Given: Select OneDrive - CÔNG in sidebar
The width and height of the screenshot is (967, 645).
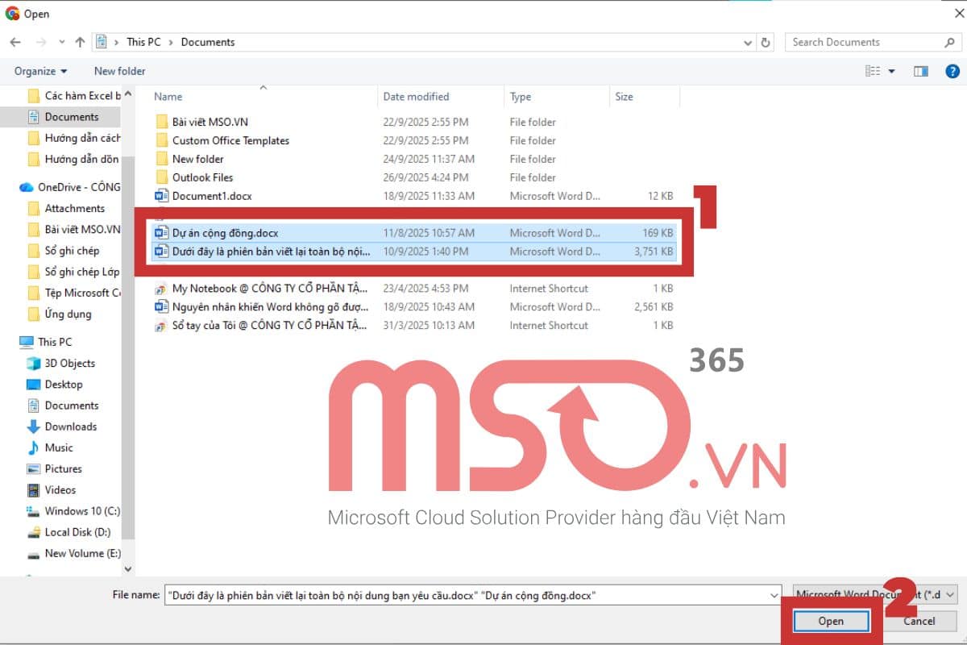Looking at the screenshot, I should tap(69, 187).
